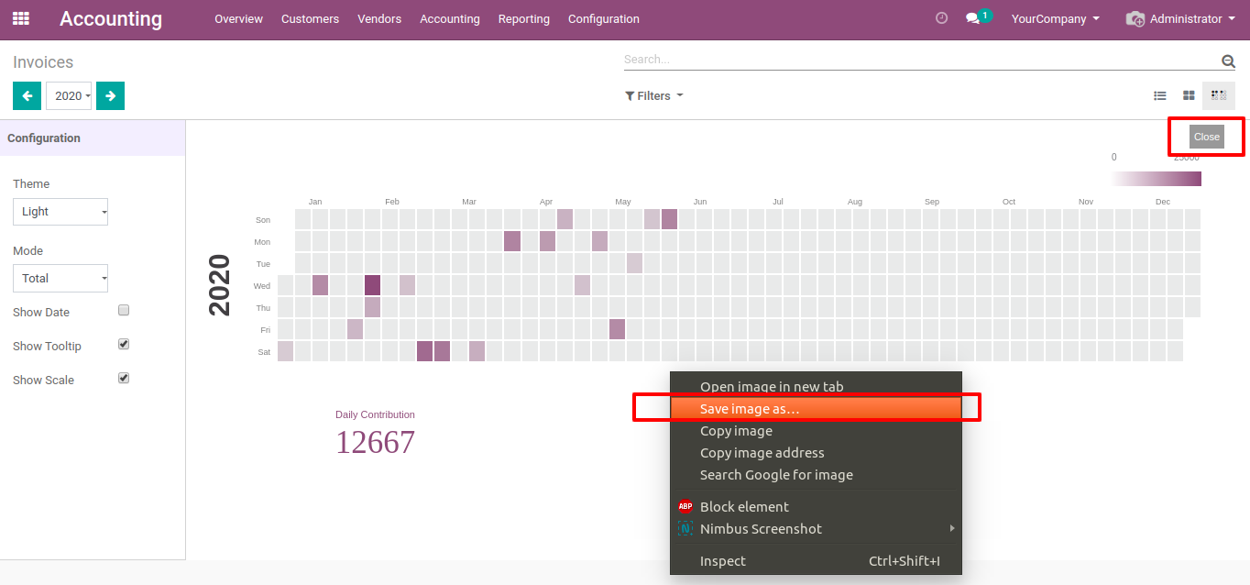
Task: Uncheck the Show Tooltip checkbox
Action: pos(124,345)
